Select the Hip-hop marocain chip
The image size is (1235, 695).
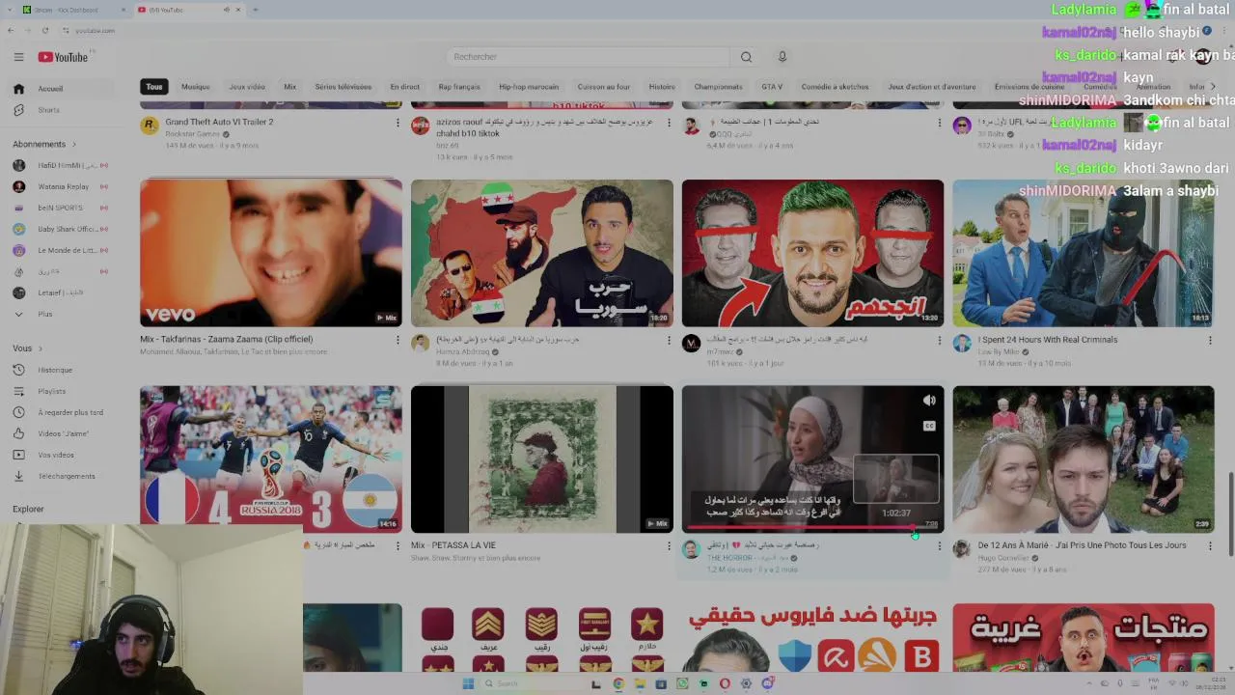pyautogui.click(x=529, y=87)
